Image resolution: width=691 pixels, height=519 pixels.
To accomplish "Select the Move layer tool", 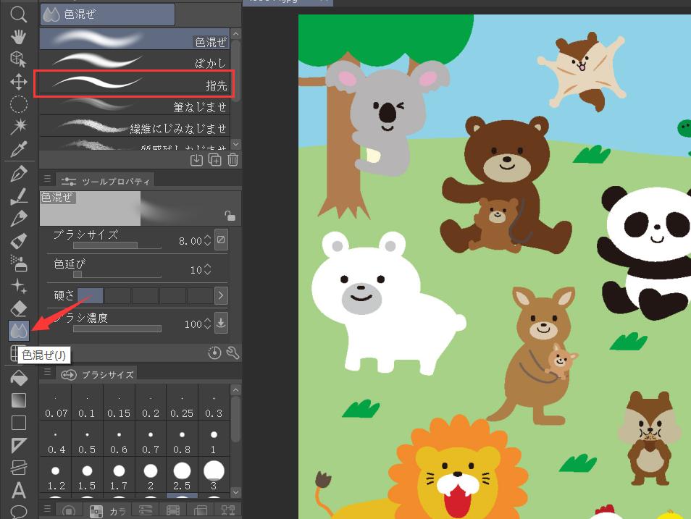I will pos(19,82).
